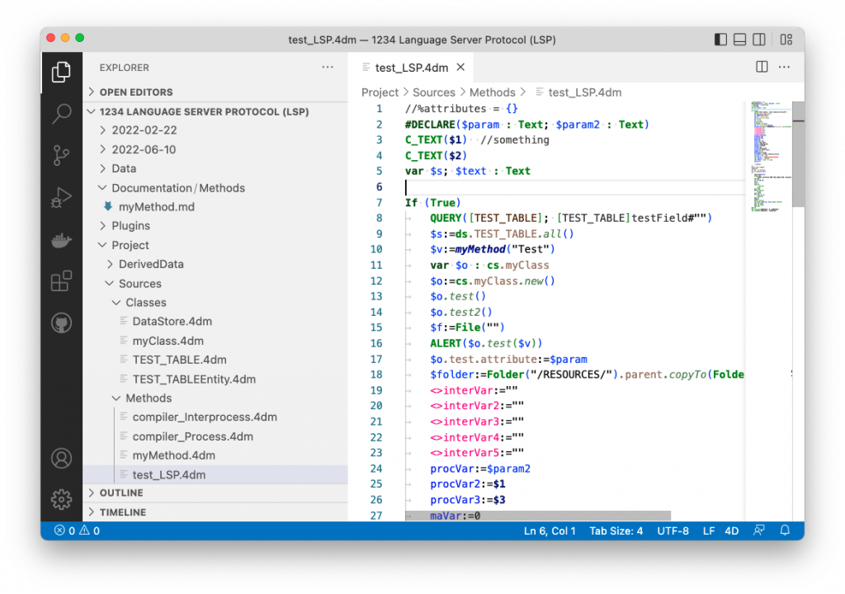Open DataStore.4dm file

tap(215, 321)
